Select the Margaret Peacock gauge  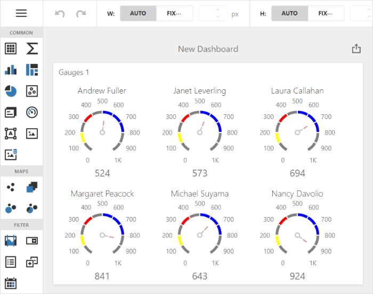click(102, 235)
